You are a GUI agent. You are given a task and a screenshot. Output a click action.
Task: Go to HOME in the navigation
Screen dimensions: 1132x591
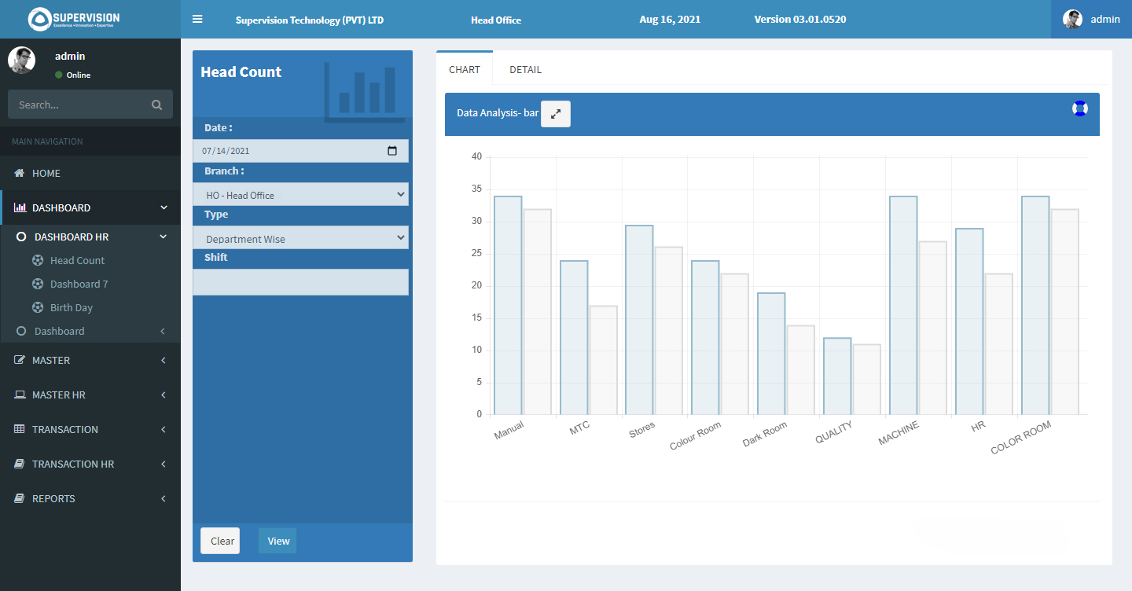pyautogui.click(x=46, y=173)
